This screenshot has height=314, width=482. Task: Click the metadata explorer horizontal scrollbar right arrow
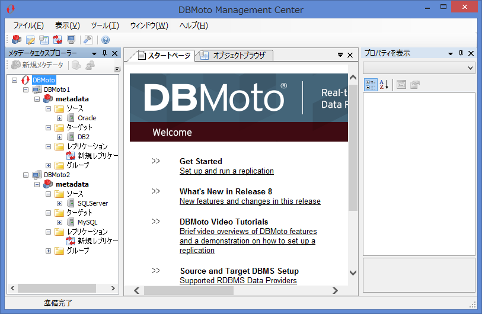(x=113, y=288)
